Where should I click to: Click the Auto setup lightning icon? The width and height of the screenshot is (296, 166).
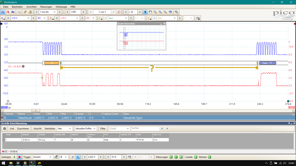25,12
